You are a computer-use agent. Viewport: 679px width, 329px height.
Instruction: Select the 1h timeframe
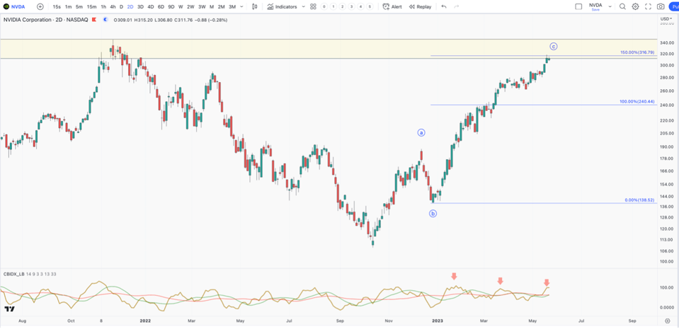point(103,7)
